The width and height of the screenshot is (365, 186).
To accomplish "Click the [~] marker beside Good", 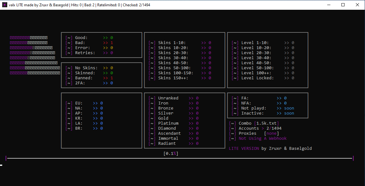I will point(69,38).
